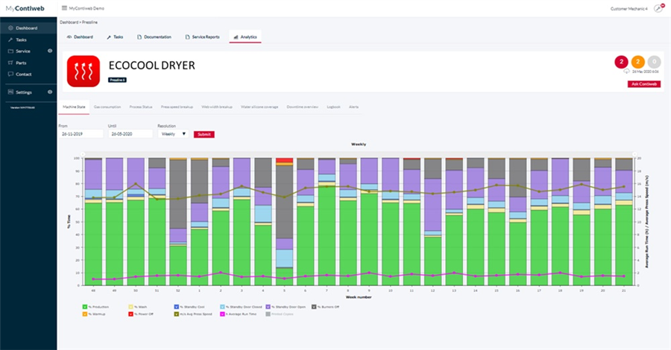Open the Resolution Weekly dropdown
This screenshot has height=350, width=671.
coord(173,134)
